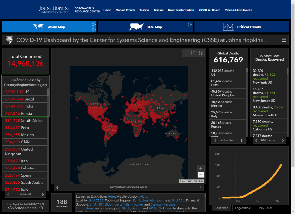Click the Mobile Version Here link
Image resolution: width=295 pixels, height=214 pixels.
coord(144,197)
